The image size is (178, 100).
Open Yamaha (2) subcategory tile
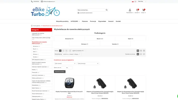[115, 44]
